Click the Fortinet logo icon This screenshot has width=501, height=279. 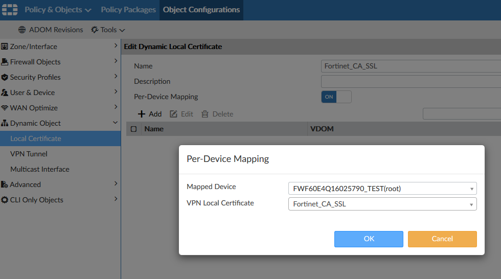pyautogui.click(x=9, y=10)
